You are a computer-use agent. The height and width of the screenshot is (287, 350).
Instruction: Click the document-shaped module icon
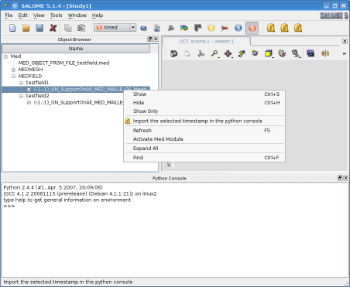coord(157,28)
